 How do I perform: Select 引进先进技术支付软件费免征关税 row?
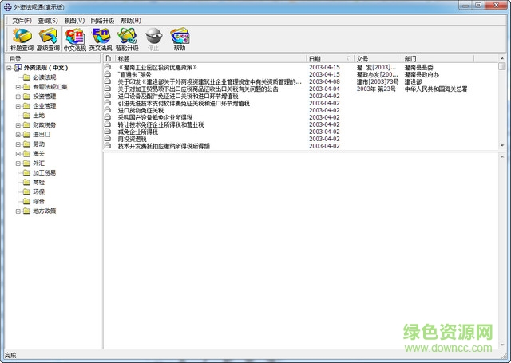[x=184, y=103]
